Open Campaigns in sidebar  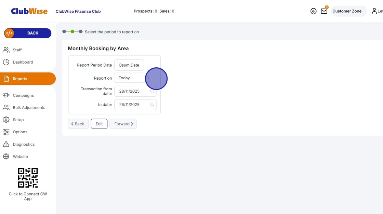pyautogui.click(x=23, y=95)
